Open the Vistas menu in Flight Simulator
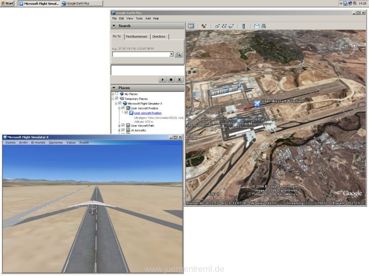 (71, 143)
